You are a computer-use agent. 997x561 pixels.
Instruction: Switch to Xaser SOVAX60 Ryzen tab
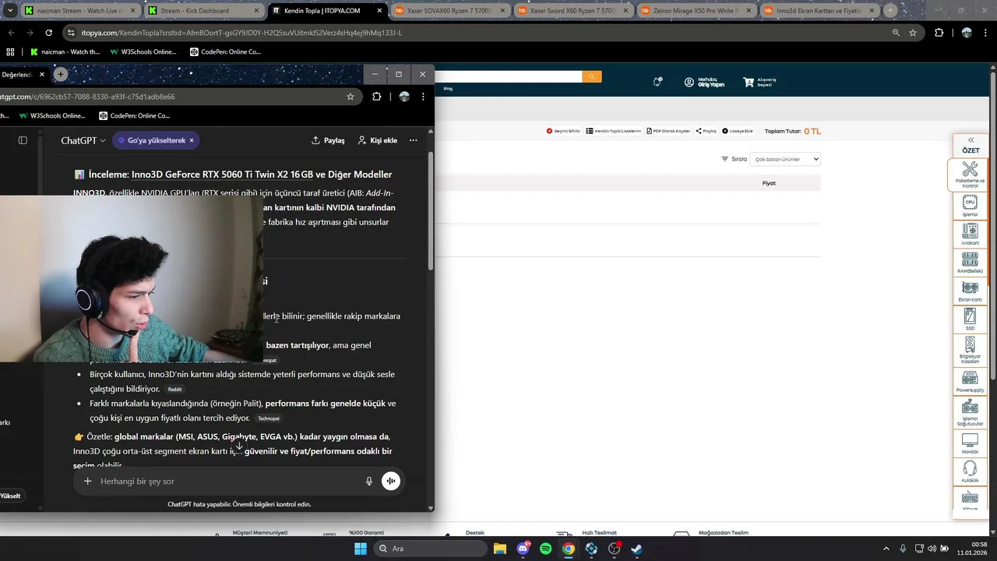[x=449, y=11]
